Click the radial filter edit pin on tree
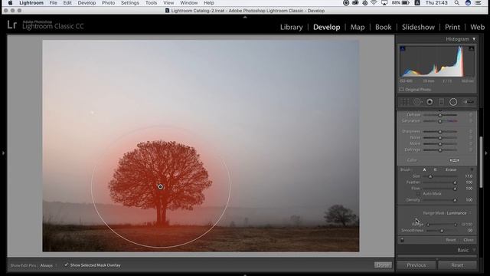Image resolution: width=490 pixels, height=276 pixels. coord(160,186)
